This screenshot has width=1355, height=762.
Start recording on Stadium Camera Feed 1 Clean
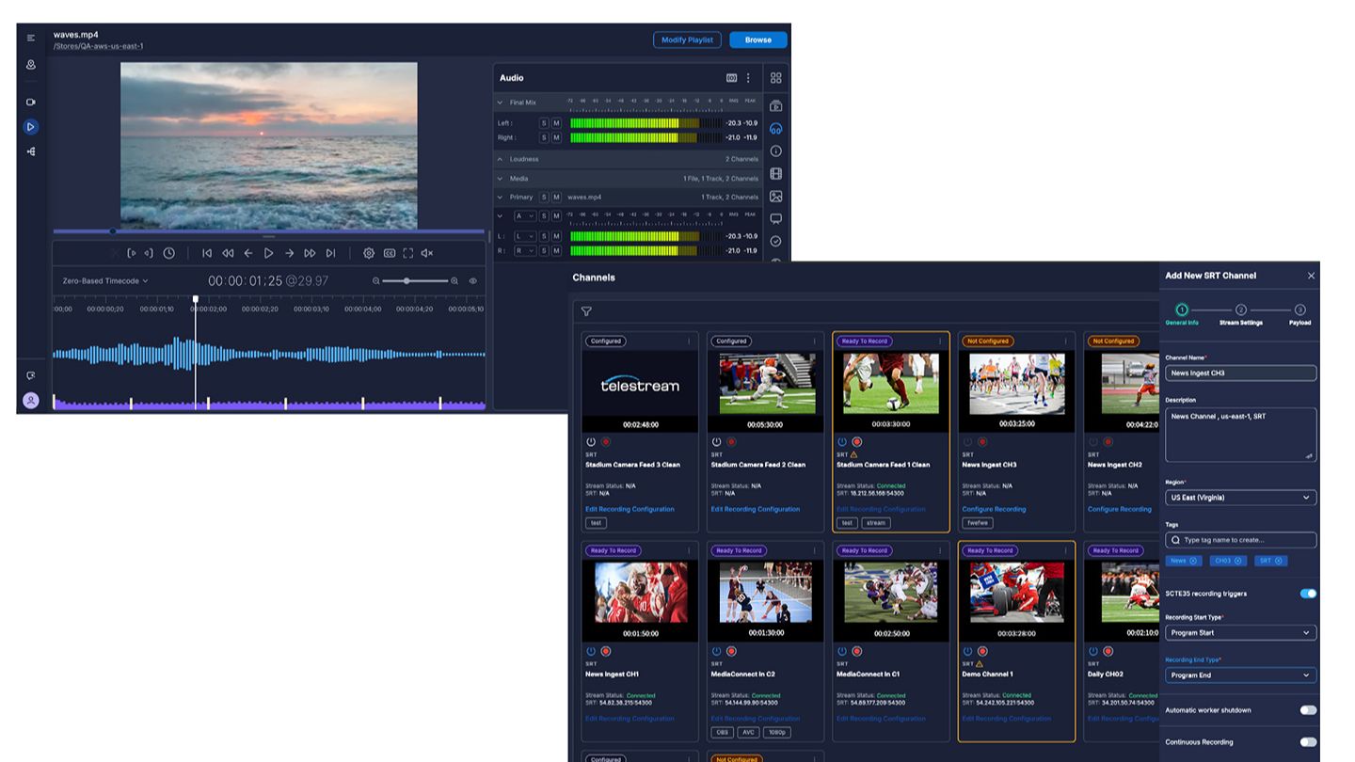click(857, 441)
